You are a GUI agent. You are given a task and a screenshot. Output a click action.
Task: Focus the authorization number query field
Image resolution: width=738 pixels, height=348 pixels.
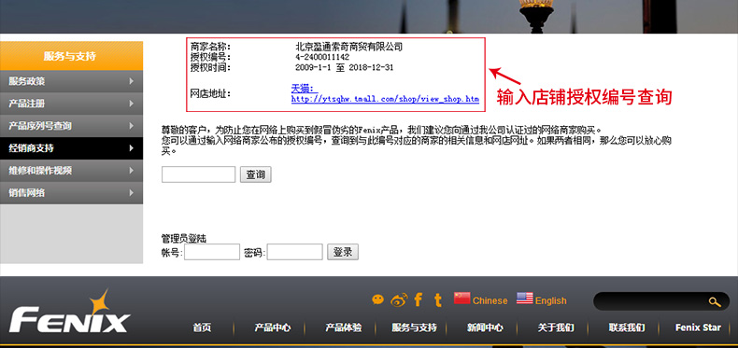coord(198,174)
